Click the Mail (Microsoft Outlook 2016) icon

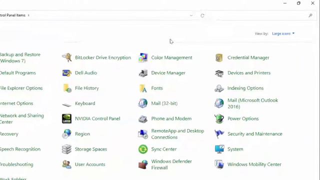pyautogui.click(x=219, y=103)
